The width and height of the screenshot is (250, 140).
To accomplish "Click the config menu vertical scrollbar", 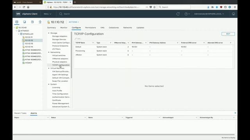I will (71, 55).
